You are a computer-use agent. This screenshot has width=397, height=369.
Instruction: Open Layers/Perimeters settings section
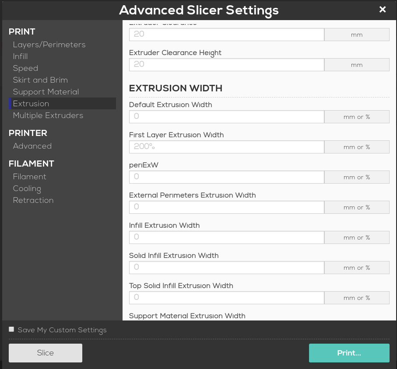pos(49,45)
